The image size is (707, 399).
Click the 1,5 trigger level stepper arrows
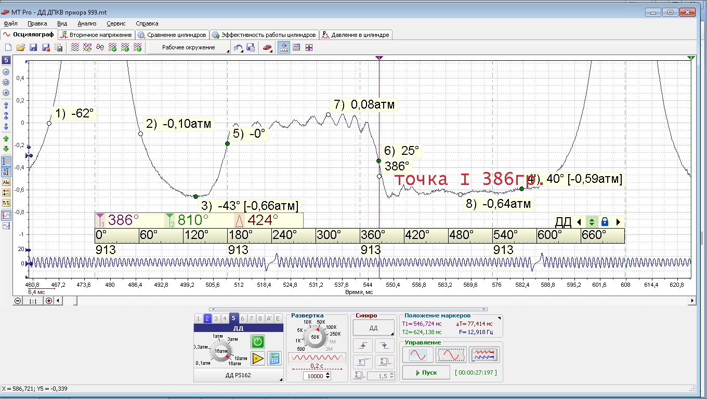pos(391,376)
